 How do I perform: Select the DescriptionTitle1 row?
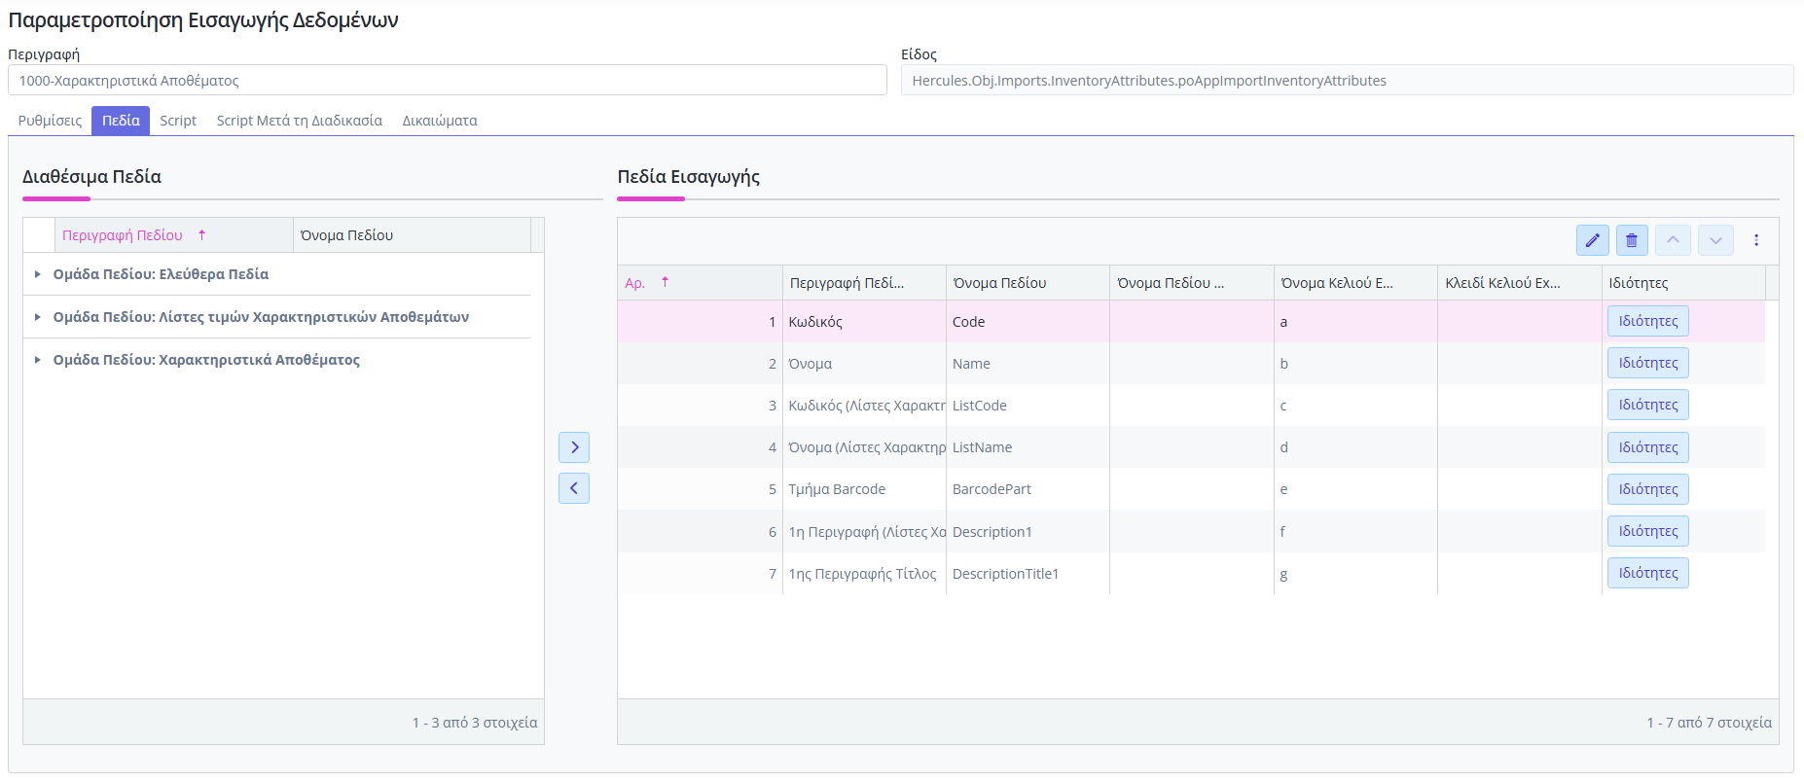point(1005,574)
